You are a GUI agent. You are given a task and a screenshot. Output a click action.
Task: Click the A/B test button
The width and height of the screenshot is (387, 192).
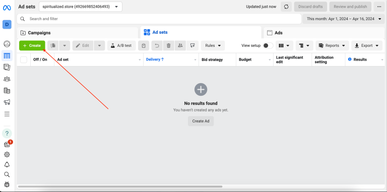point(121,46)
